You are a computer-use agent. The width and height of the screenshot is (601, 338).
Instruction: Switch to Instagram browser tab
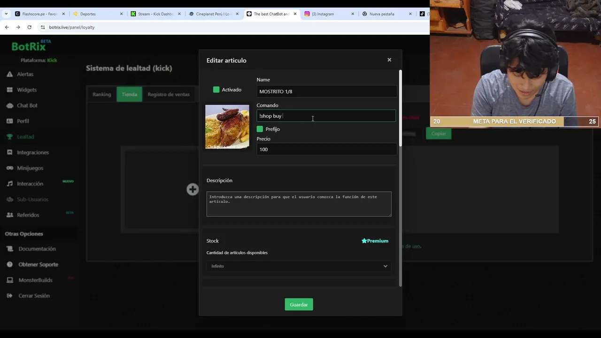coord(328,14)
